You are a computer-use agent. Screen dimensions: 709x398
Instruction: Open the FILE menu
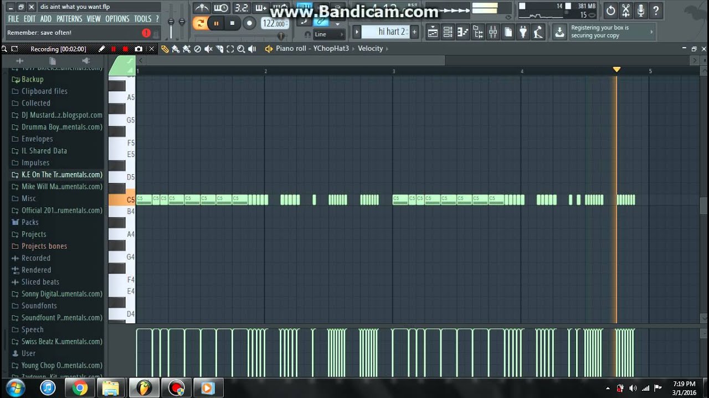click(13, 19)
